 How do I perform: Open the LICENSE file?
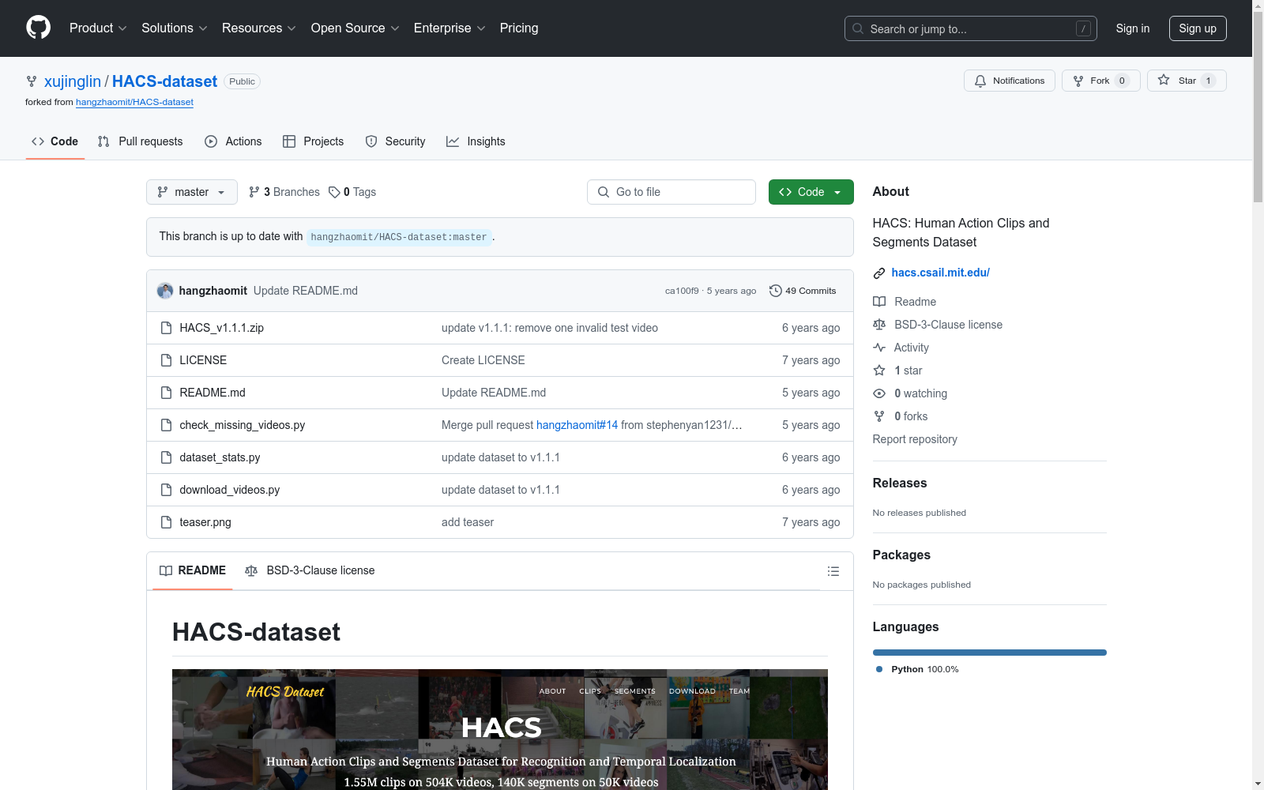point(203,360)
